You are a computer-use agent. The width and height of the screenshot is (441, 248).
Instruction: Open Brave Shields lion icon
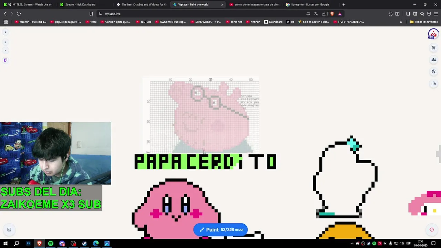point(332,14)
